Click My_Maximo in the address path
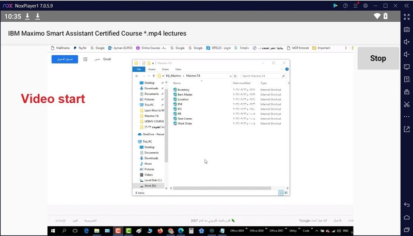This screenshot has width=413, height=236. [x=173, y=76]
